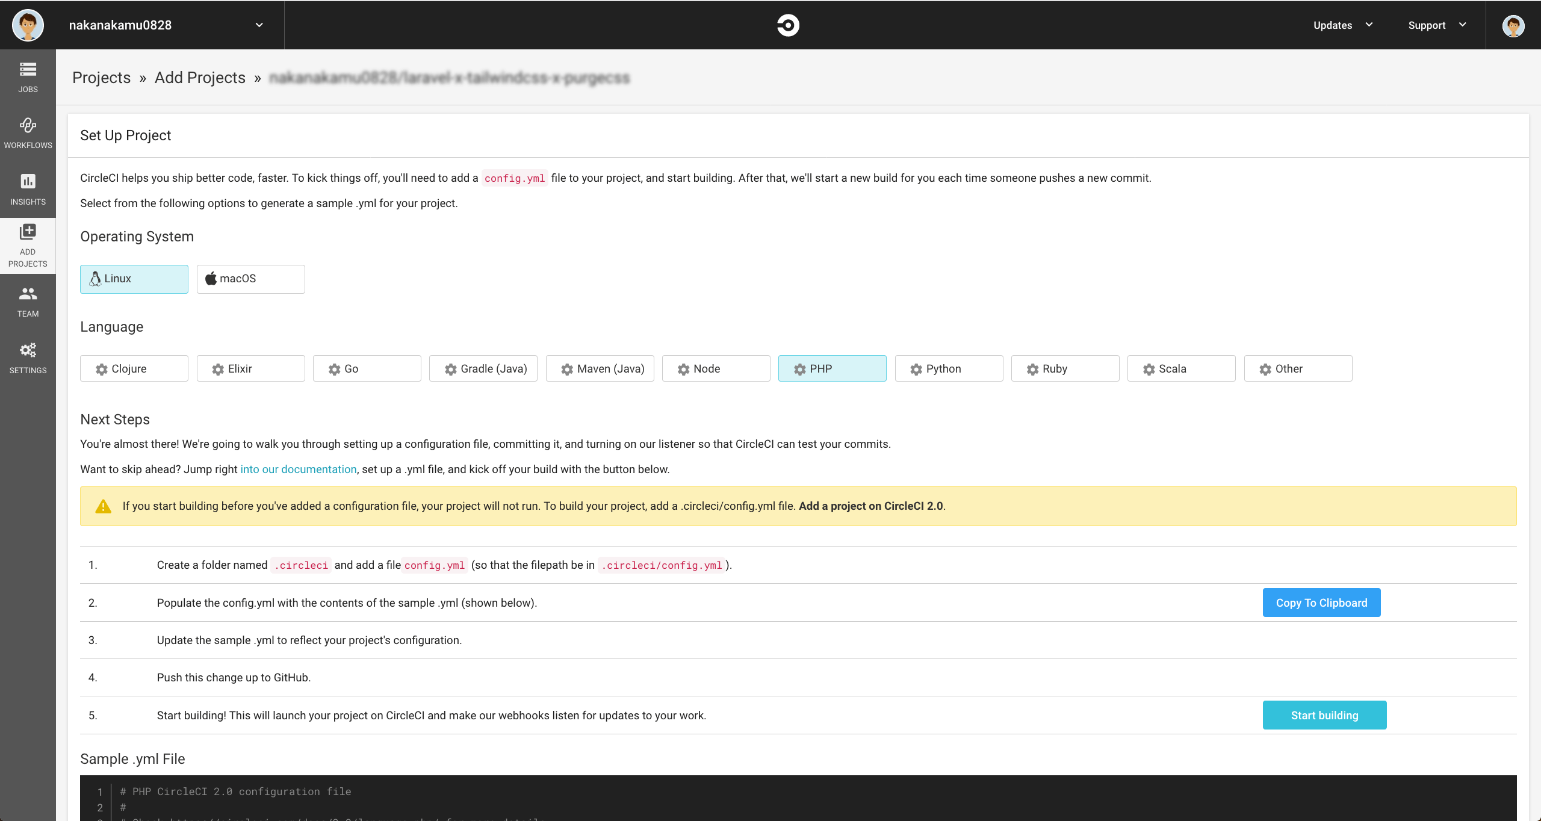Open the Workflows sidebar section
This screenshot has height=821, width=1541.
(28, 134)
